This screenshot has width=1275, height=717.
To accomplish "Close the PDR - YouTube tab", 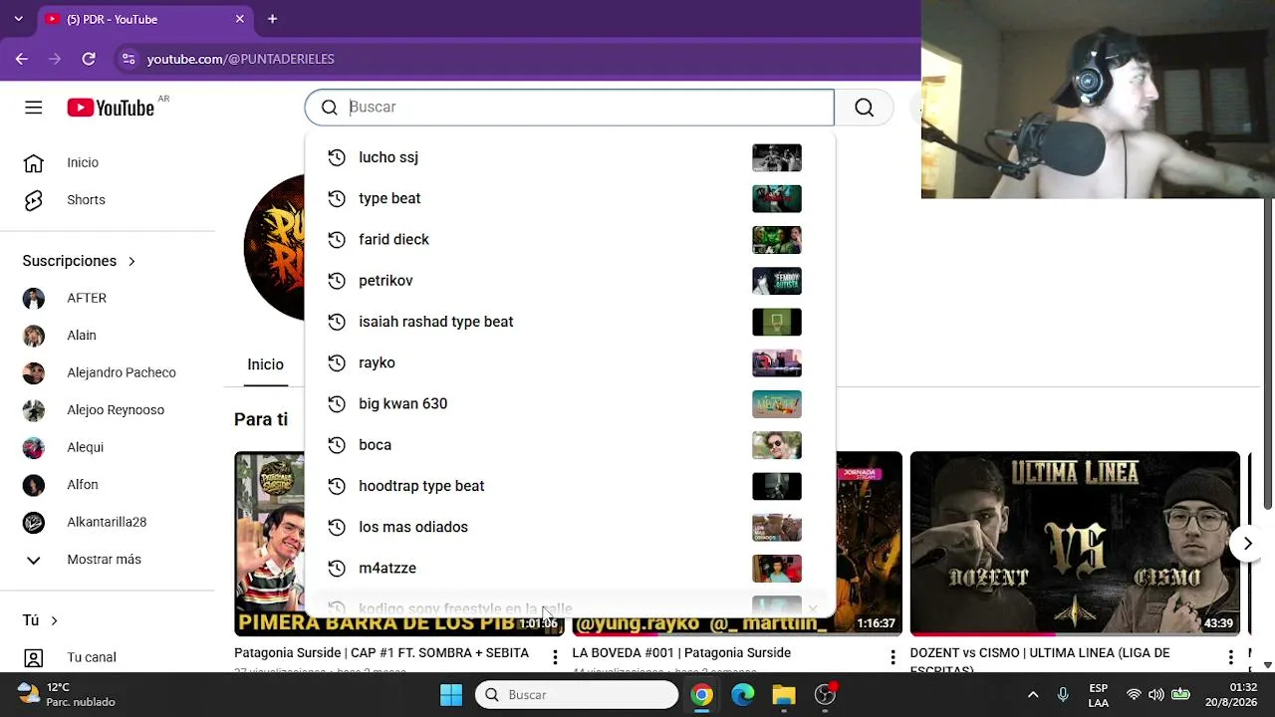I will [240, 19].
